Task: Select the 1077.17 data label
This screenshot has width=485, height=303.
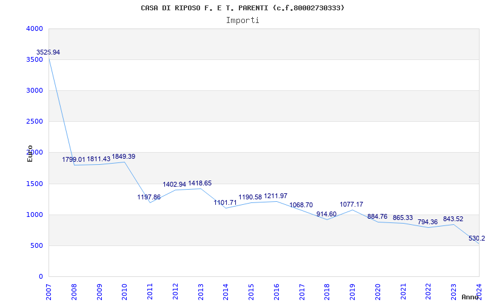Action: (352, 204)
